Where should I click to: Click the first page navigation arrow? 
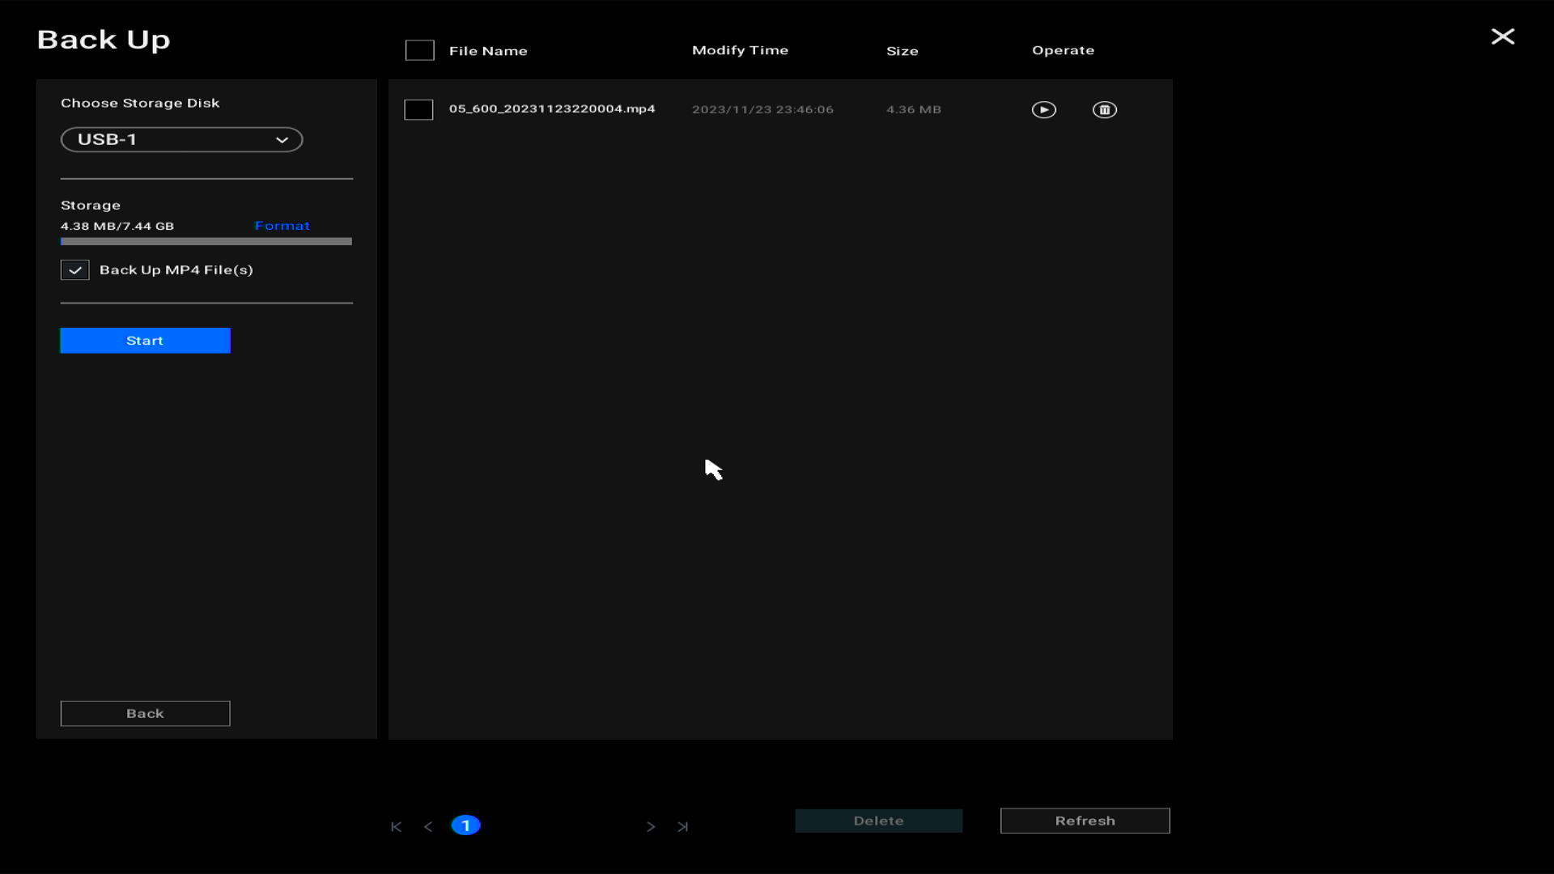(x=395, y=826)
